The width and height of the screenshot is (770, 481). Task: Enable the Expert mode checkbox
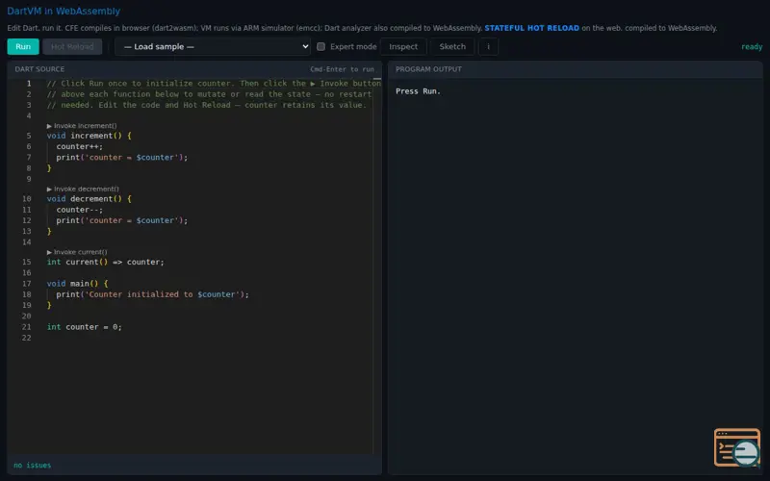pos(321,46)
